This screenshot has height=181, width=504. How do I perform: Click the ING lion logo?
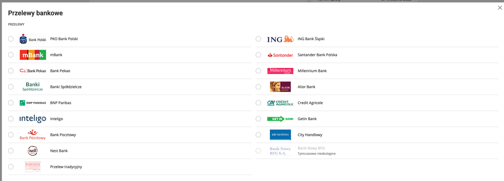[x=281, y=39]
